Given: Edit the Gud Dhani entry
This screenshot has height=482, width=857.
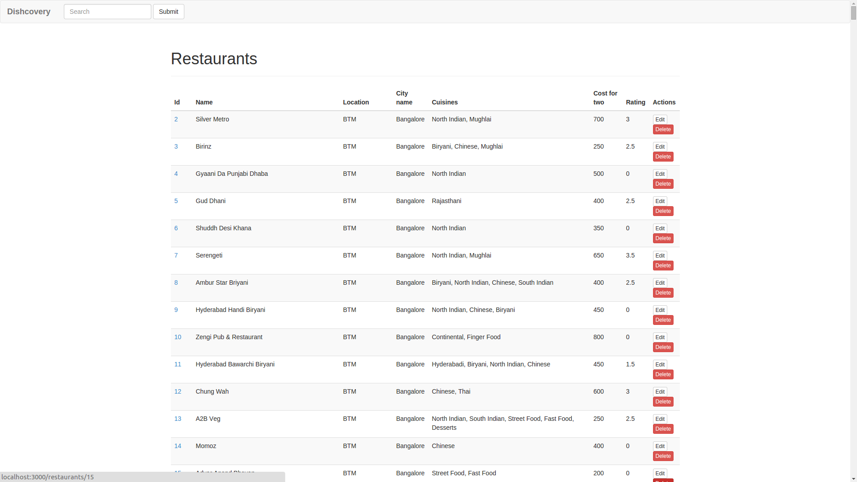Looking at the screenshot, I should pyautogui.click(x=660, y=201).
